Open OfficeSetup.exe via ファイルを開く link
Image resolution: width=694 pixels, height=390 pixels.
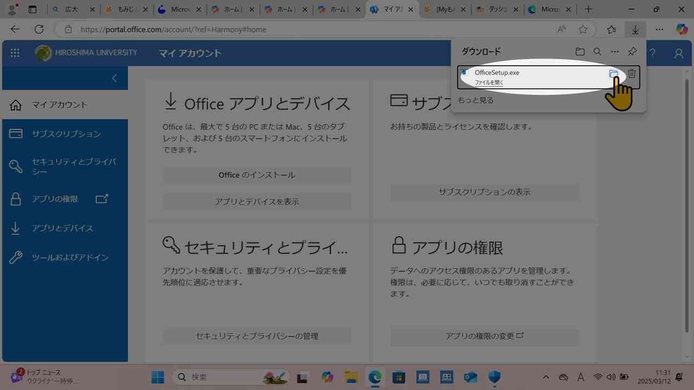point(489,82)
